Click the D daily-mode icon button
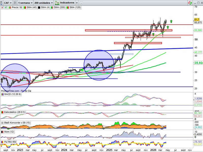 tap(15, 3)
